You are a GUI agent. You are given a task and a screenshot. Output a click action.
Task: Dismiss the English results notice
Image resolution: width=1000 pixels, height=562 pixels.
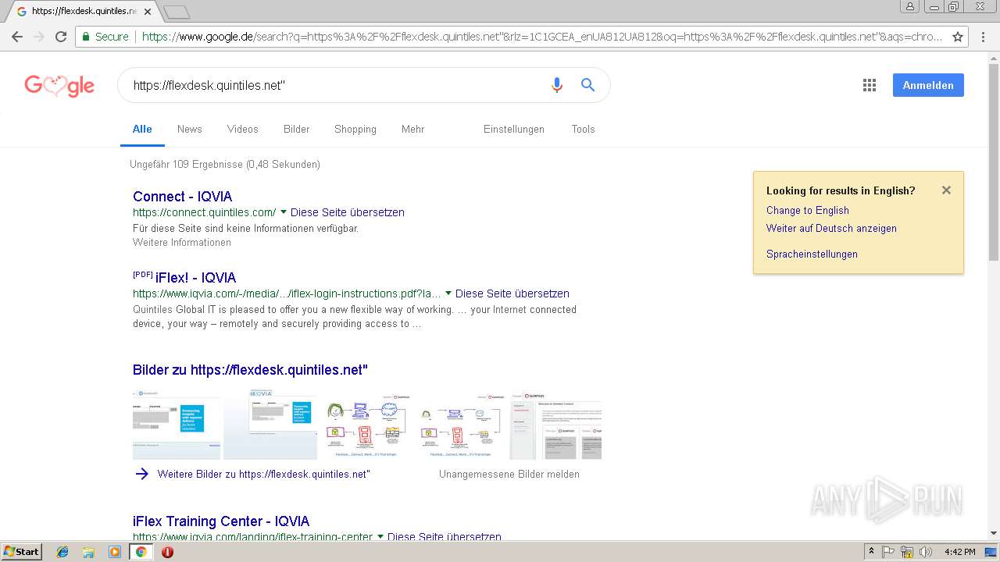946,190
